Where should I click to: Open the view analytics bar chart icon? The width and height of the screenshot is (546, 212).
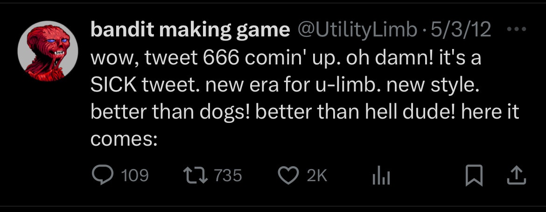click(381, 176)
